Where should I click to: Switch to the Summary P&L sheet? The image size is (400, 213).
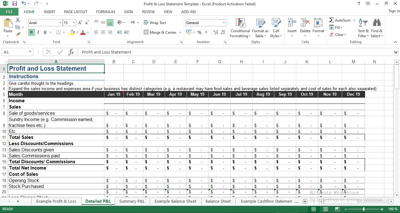[132, 201]
